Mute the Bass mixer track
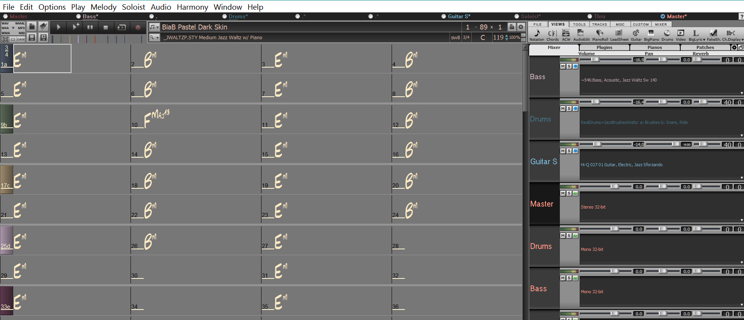Viewport: 744px width, 320px height. point(563,66)
